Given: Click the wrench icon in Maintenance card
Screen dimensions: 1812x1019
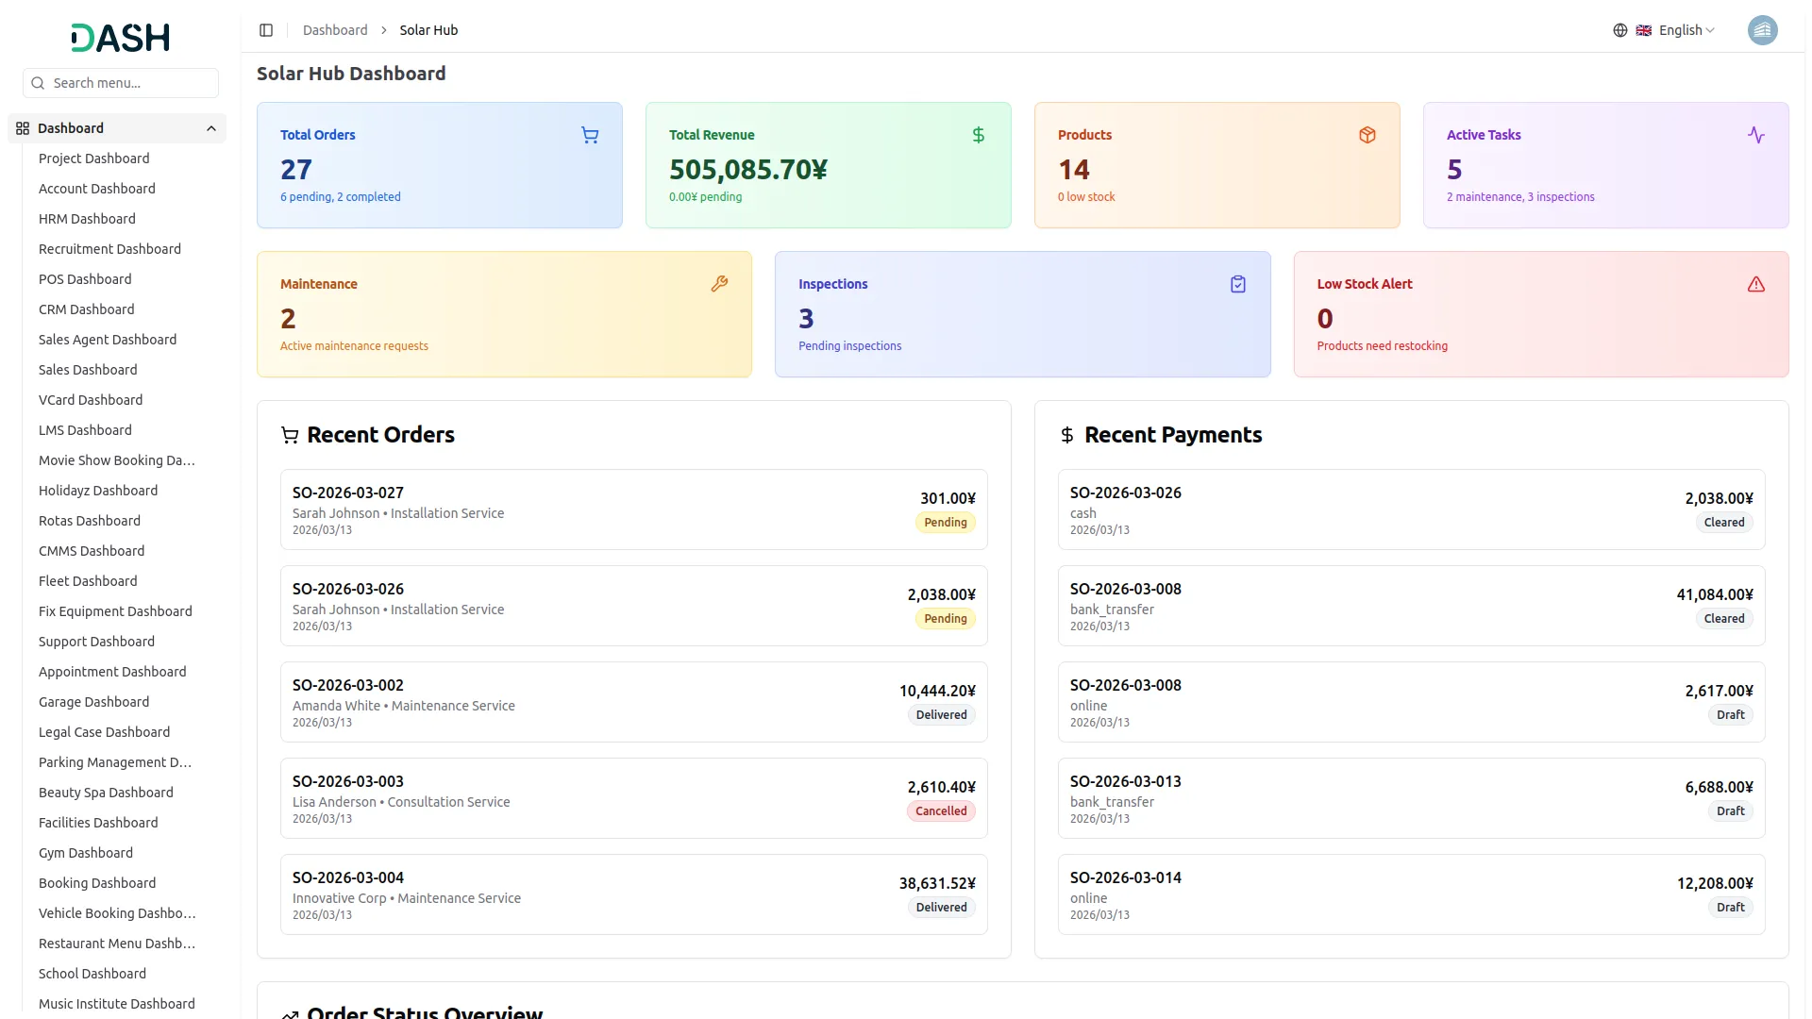Looking at the screenshot, I should (x=719, y=284).
